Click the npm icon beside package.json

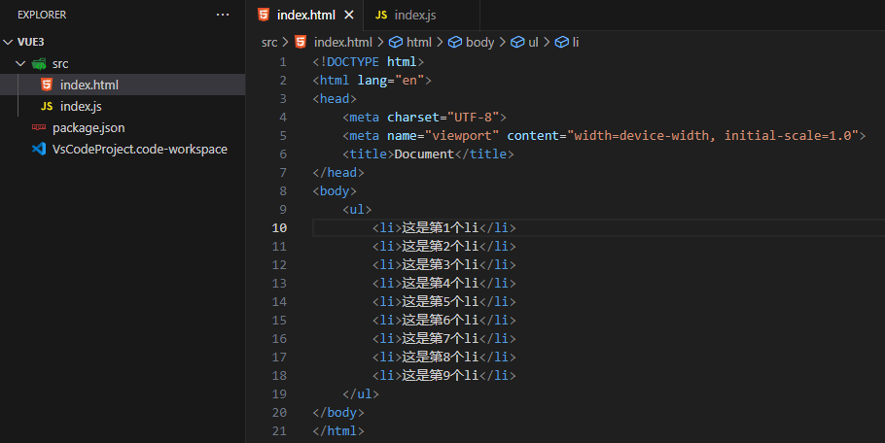point(39,127)
